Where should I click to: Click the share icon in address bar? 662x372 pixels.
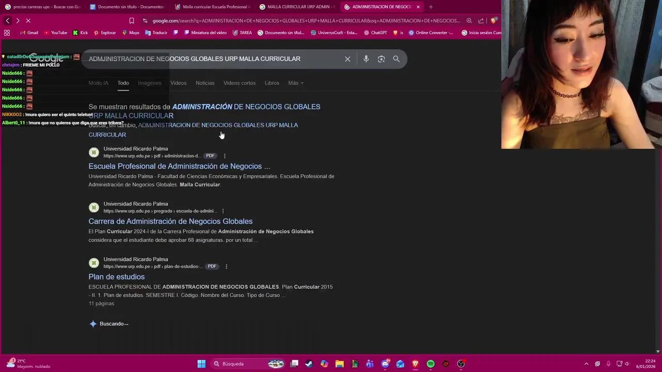pyautogui.click(x=481, y=21)
